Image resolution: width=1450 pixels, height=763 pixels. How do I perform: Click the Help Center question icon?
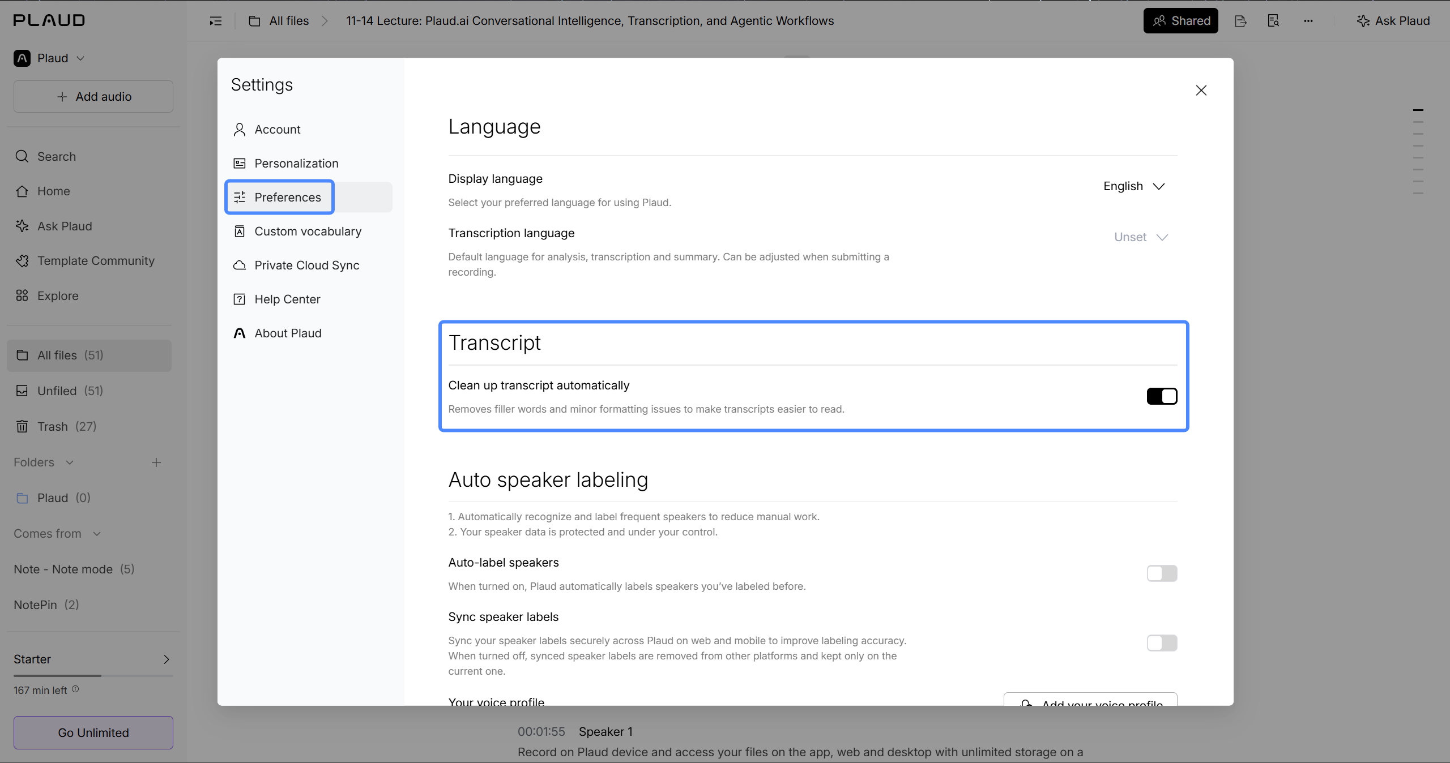pyautogui.click(x=240, y=299)
